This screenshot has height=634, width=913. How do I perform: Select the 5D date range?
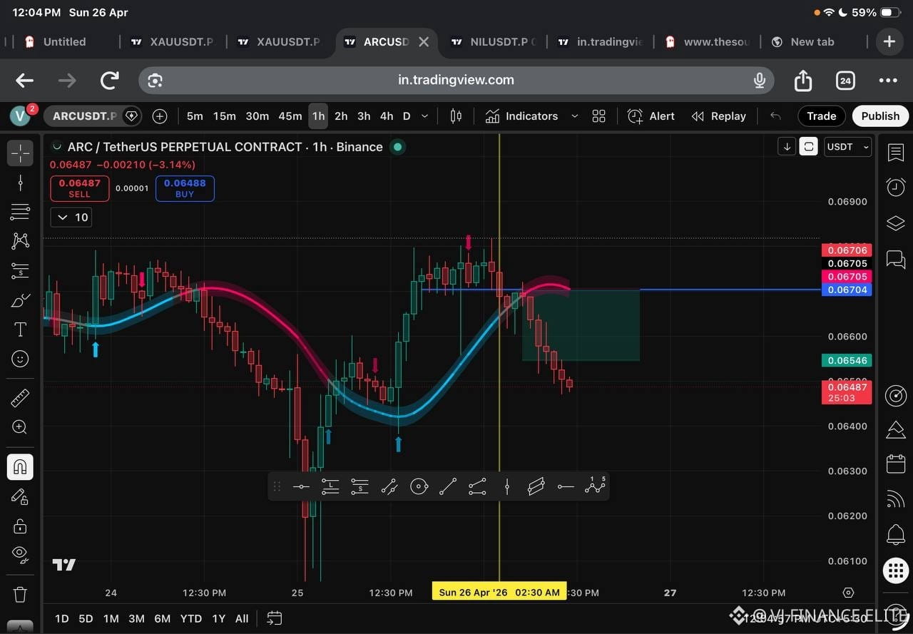pyautogui.click(x=86, y=618)
